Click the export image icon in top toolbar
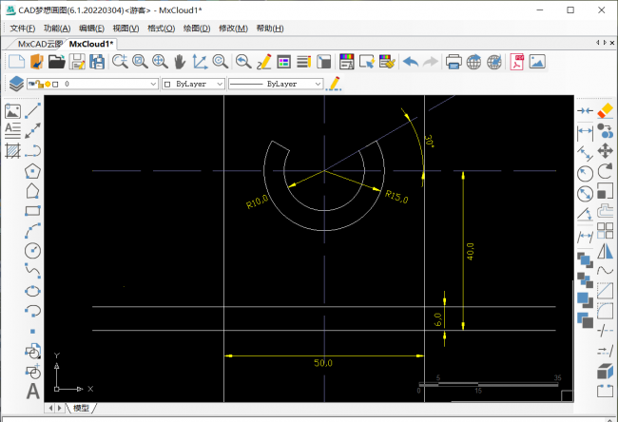This screenshot has height=422, width=618. click(x=537, y=62)
